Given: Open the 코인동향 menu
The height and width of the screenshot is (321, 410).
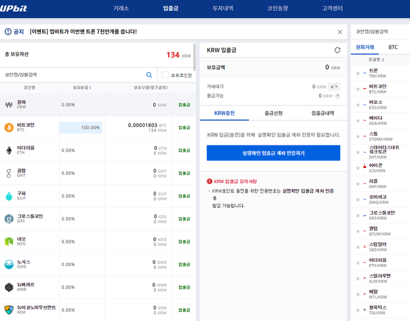Looking at the screenshot, I should coord(277,8).
